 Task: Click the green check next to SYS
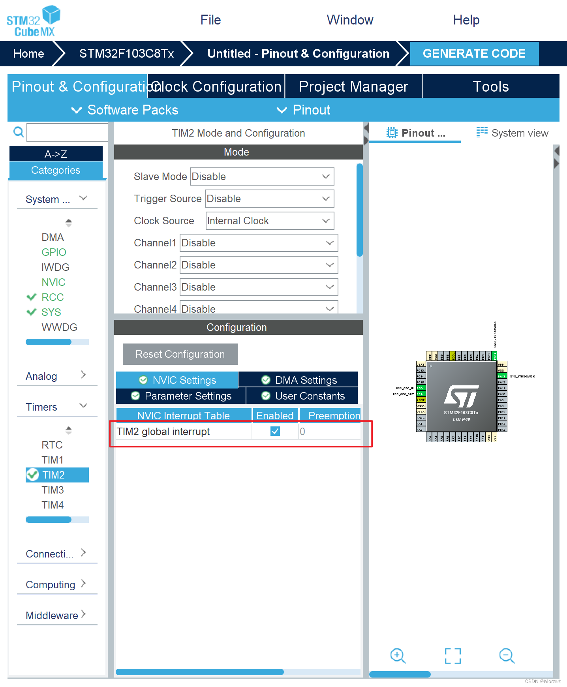click(x=32, y=312)
